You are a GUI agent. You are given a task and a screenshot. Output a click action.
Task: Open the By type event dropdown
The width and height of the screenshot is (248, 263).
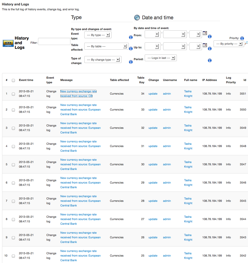pos(98,35)
